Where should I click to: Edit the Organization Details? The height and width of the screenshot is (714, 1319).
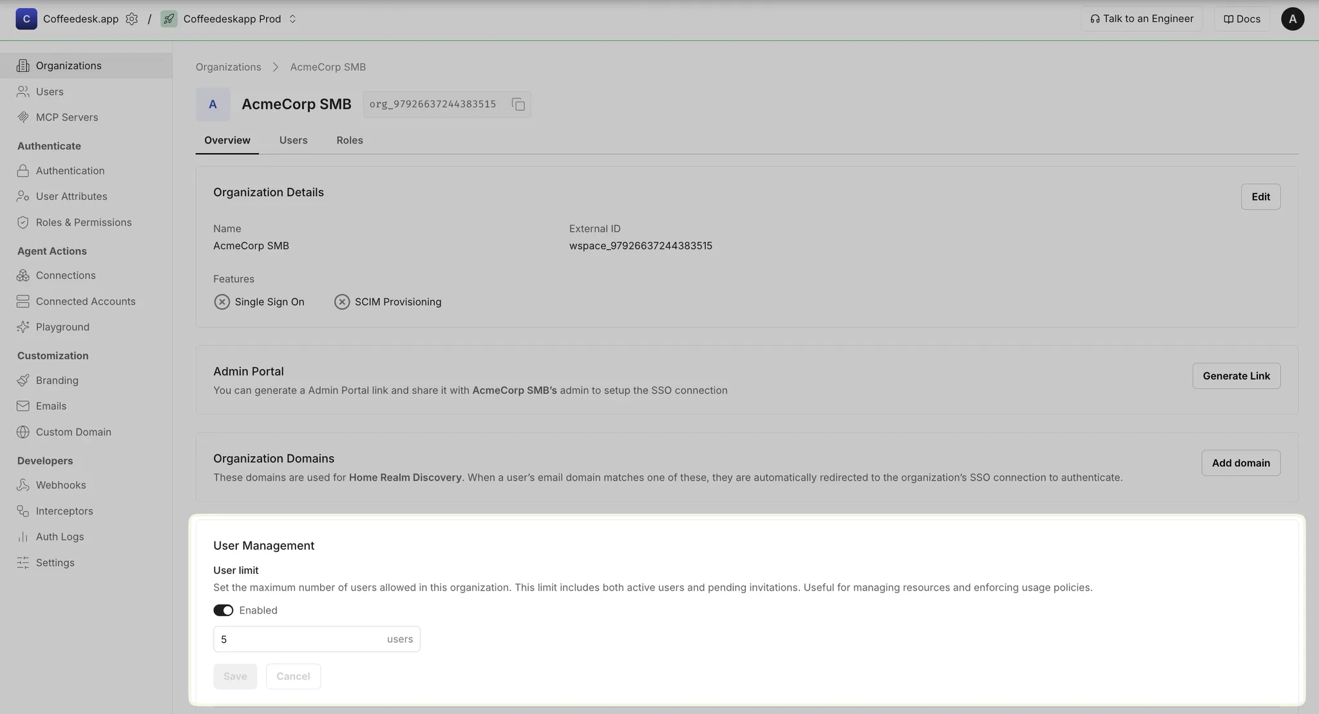point(1260,197)
